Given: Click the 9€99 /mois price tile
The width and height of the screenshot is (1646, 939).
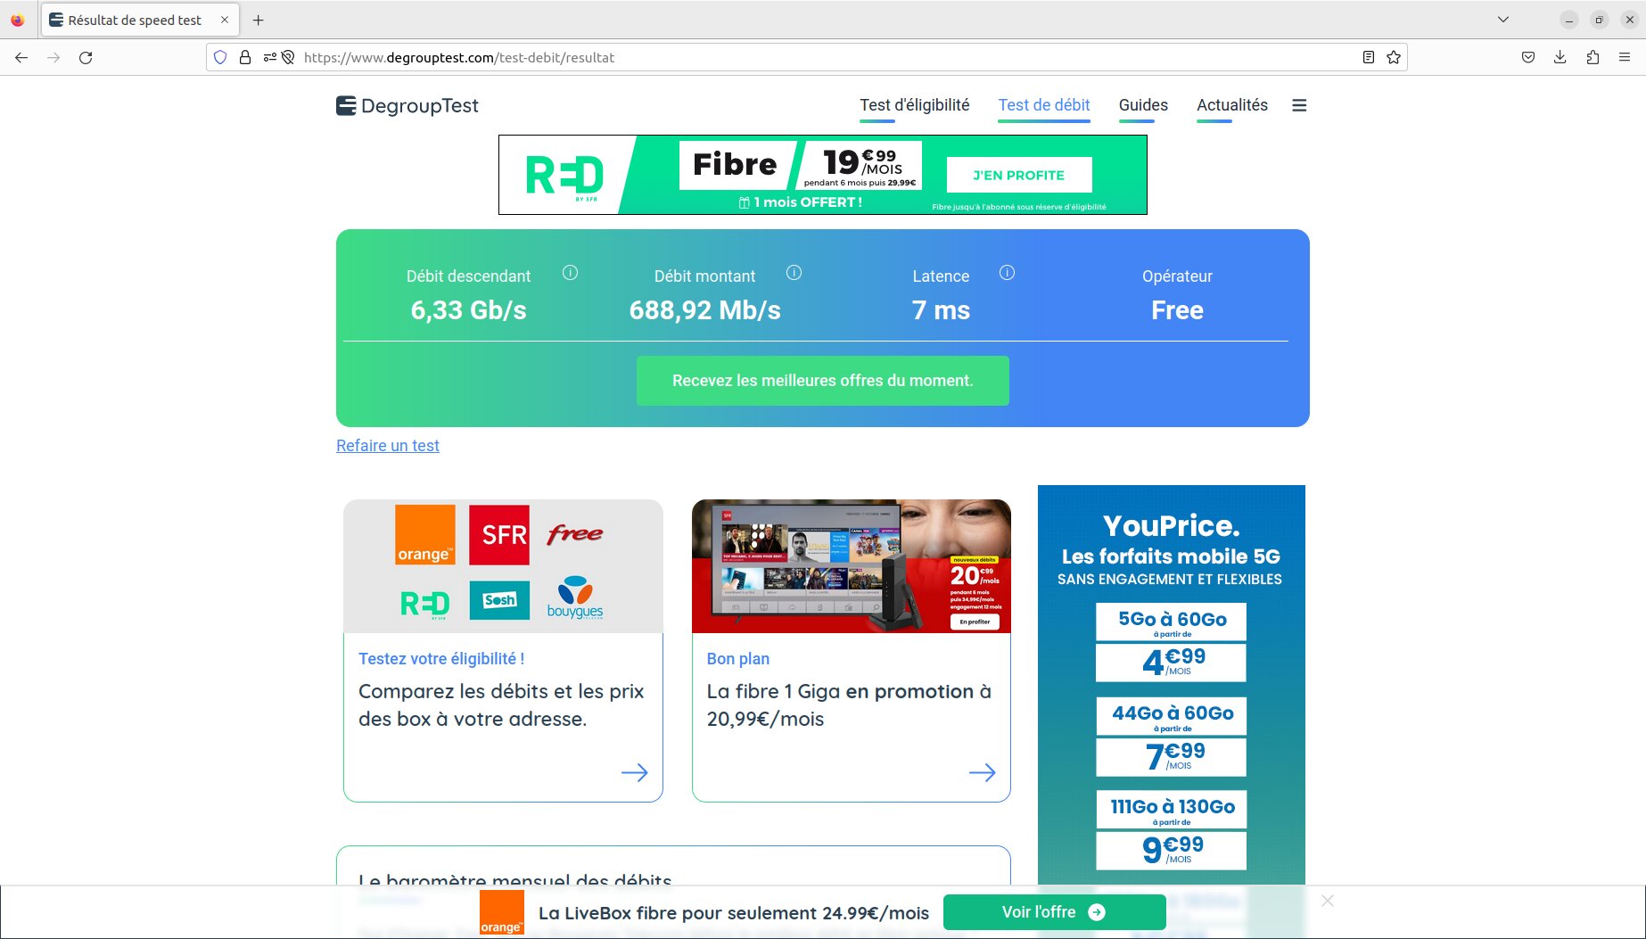Looking at the screenshot, I should point(1171,851).
